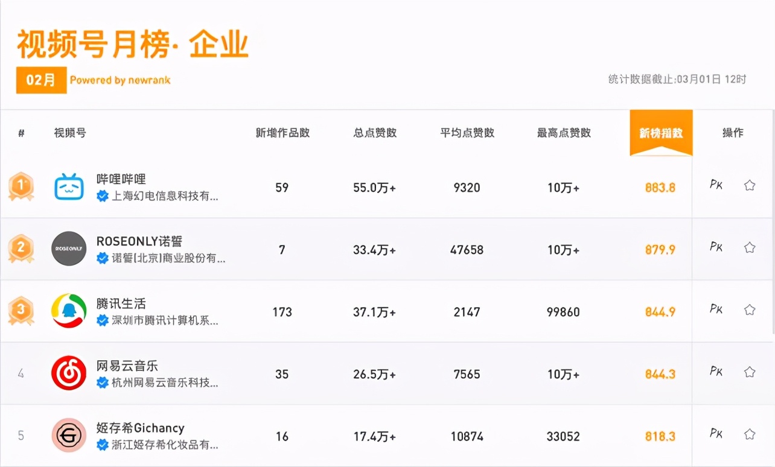Click the 10874 average likes cell
Viewport: 775px width, 467px height.
[467, 436]
